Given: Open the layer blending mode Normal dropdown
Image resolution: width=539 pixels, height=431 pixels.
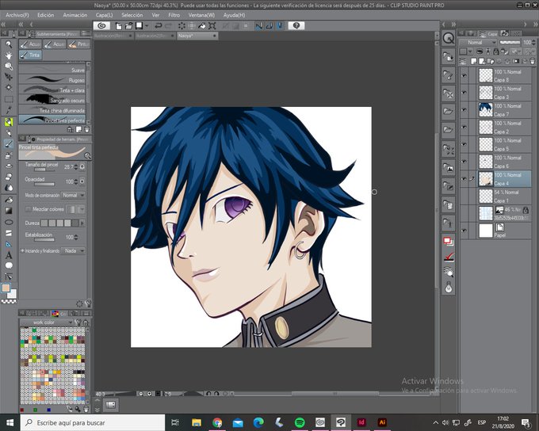Looking at the screenshot, I should (x=478, y=42).
